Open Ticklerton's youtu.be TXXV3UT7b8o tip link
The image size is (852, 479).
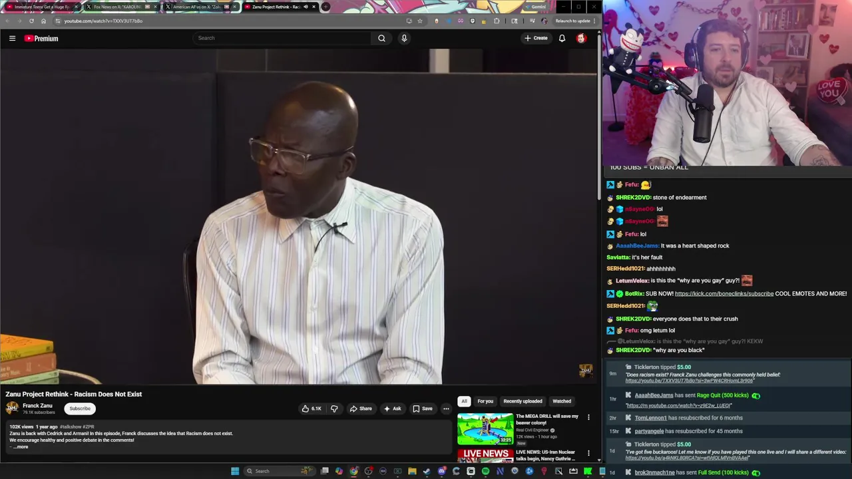click(x=690, y=381)
